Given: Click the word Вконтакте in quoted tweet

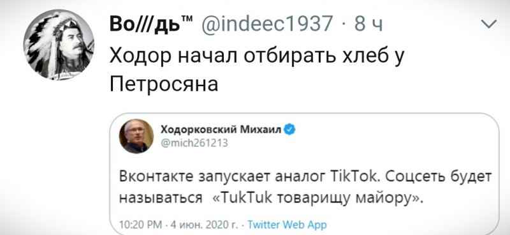Looking at the screenshot, I should click(x=156, y=178).
